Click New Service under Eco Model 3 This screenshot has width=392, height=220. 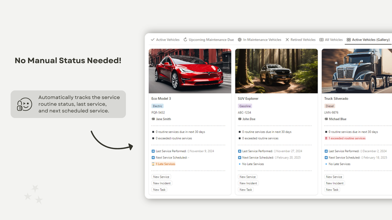(x=162, y=177)
